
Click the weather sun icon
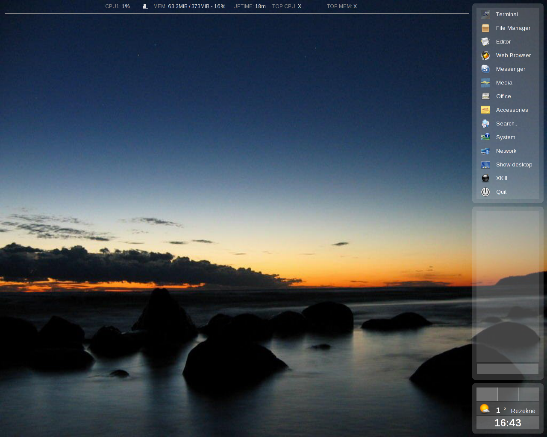coord(485,409)
